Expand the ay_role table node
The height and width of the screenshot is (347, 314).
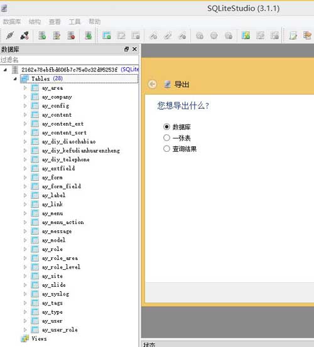coord(25,249)
